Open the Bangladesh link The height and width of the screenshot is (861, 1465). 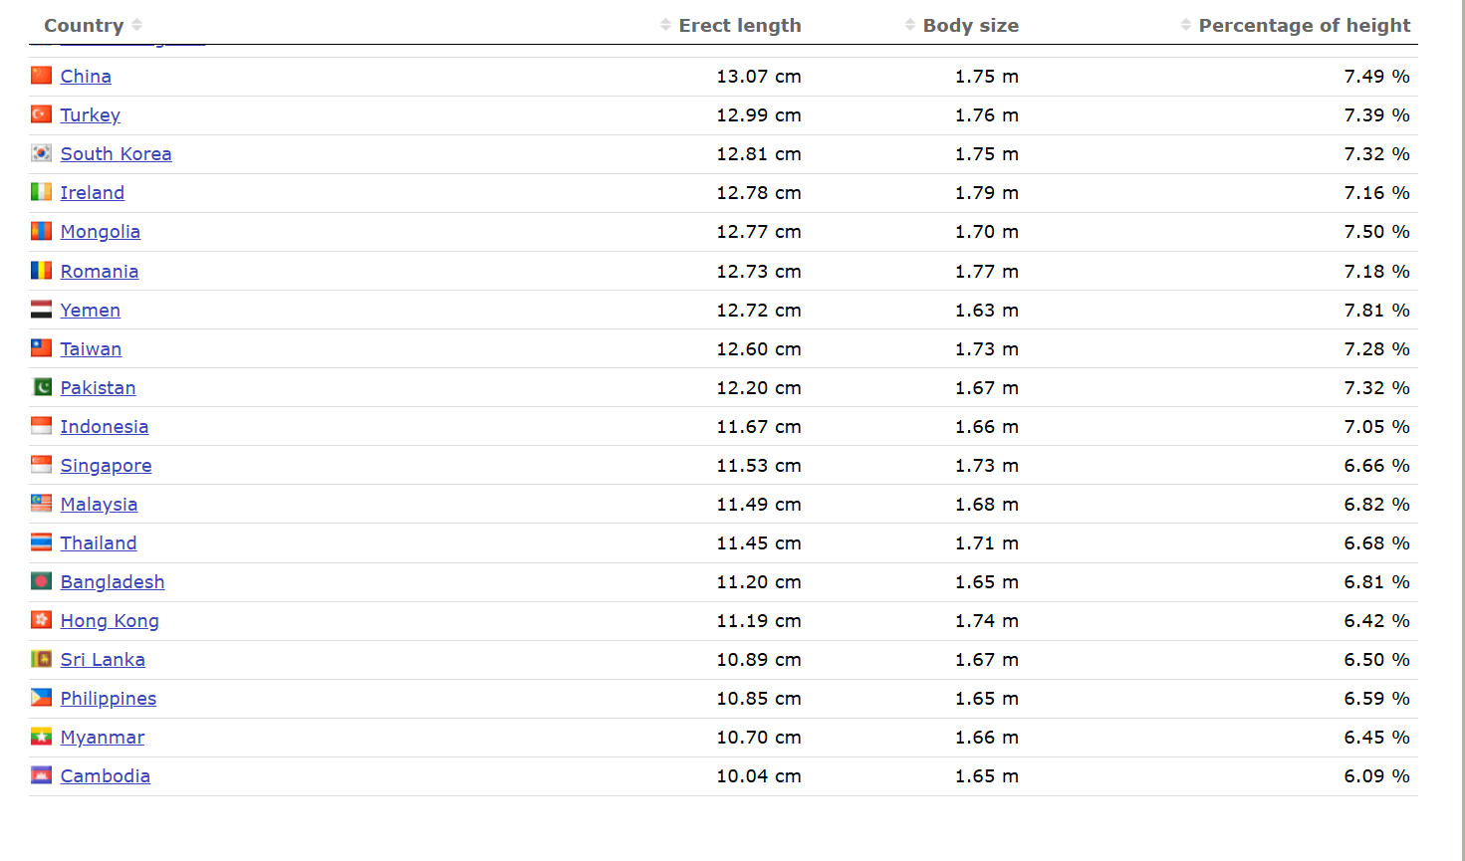coord(113,582)
